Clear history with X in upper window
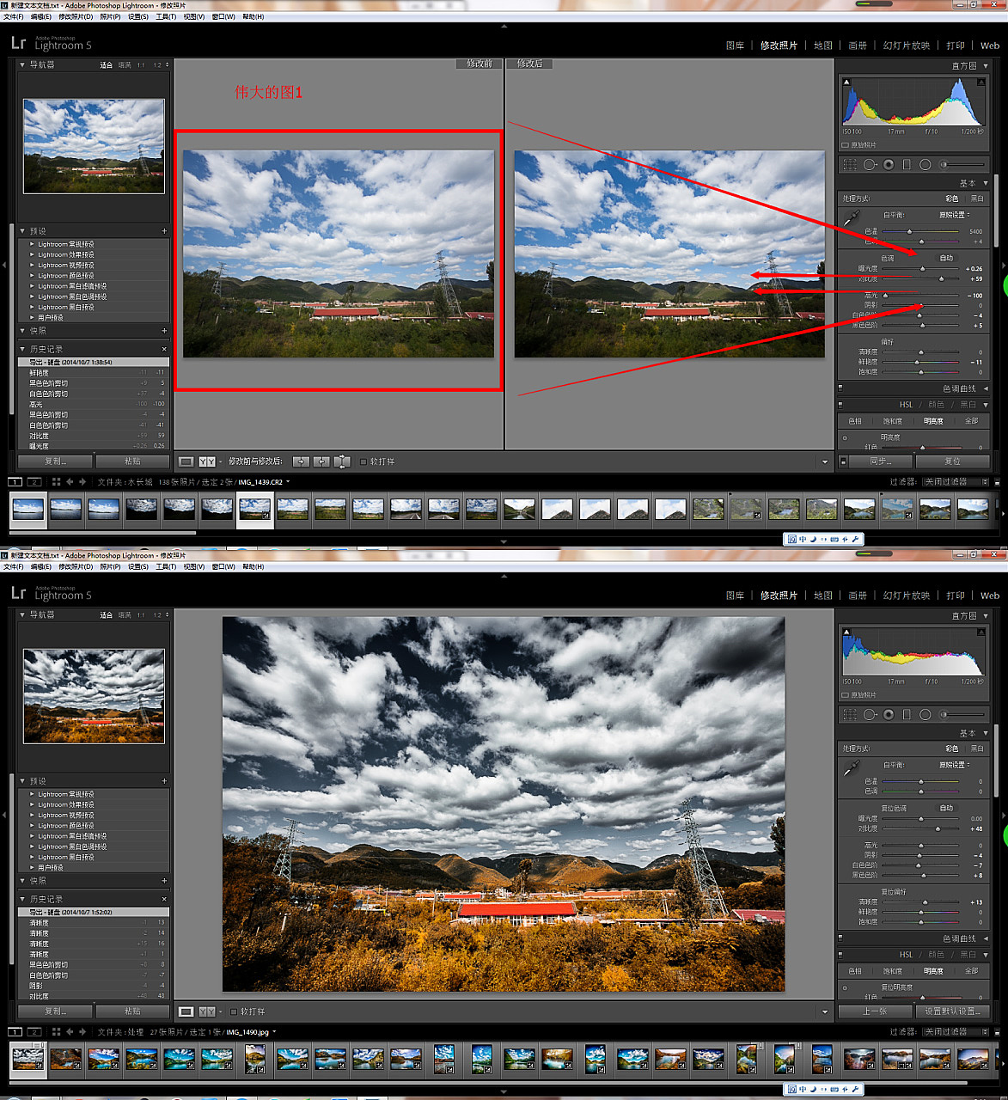Viewport: 1008px width, 1100px height. pyautogui.click(x=164, y=349)
